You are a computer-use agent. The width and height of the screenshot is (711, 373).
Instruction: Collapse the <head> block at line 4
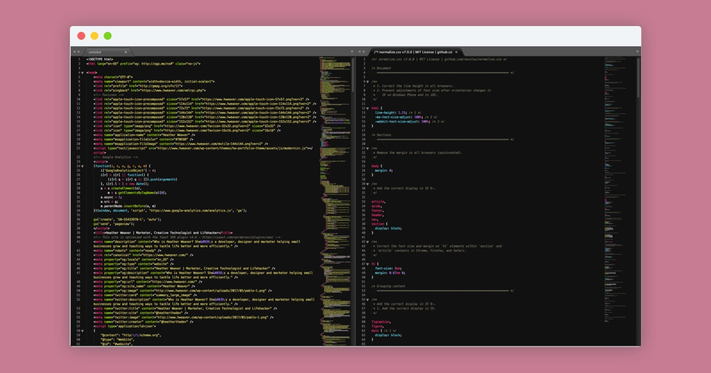pos(82,72)
